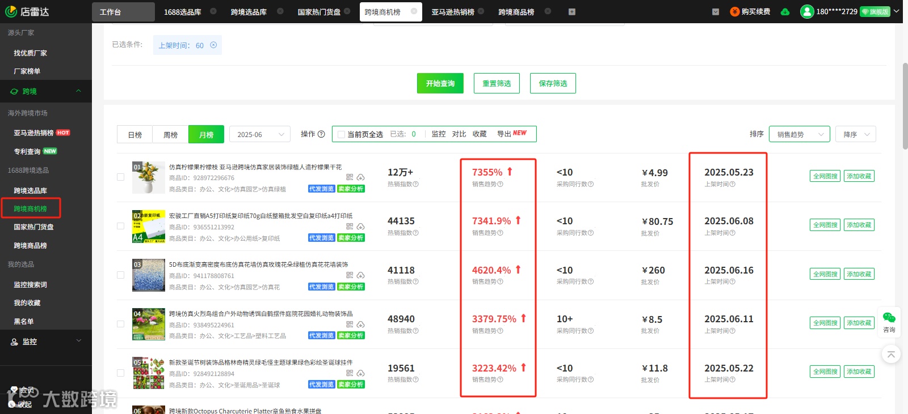Click 添加收藏 for 2025.06.08 product
908x414 pixels.
[x=859, y=225]
